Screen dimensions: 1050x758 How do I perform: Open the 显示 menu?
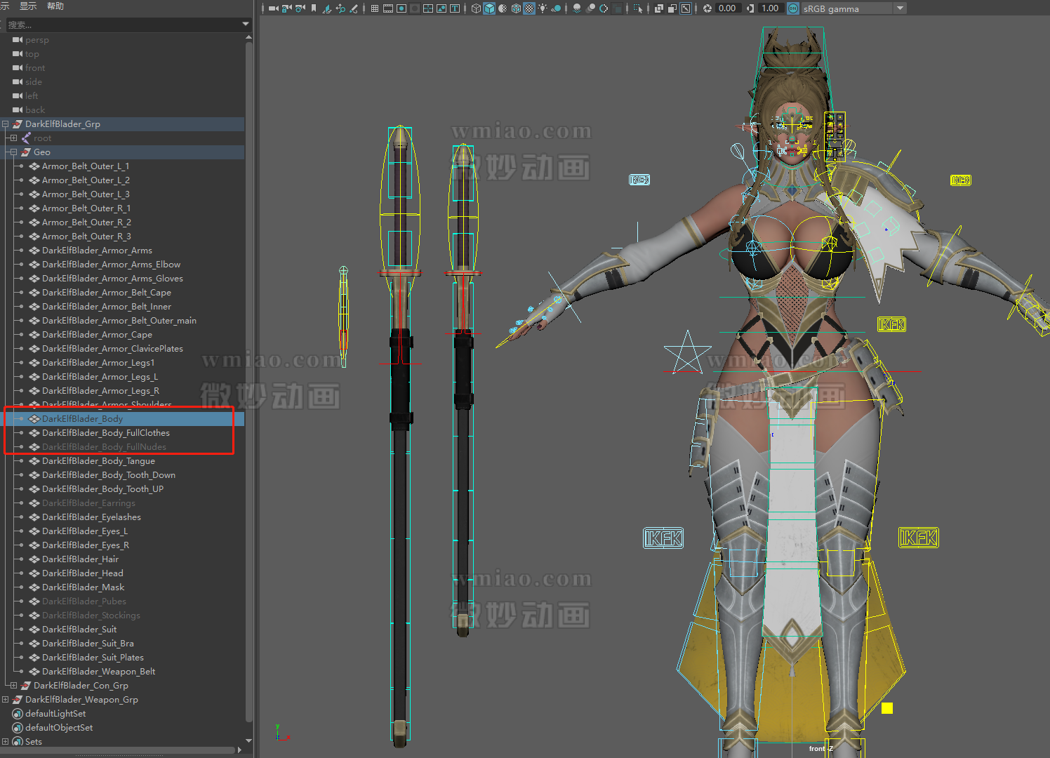tap(27, 6)
